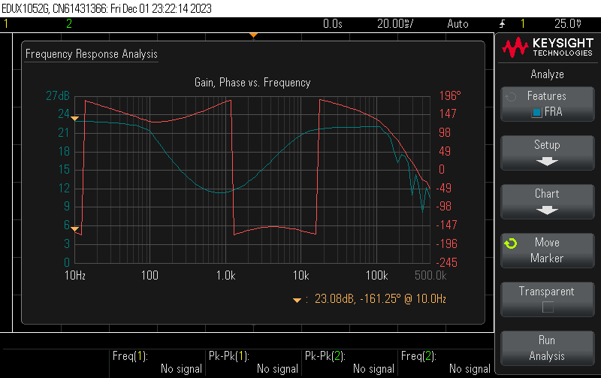Click the trigger source channel 1 label
The image size is (601, 378).
pos(523,24)
